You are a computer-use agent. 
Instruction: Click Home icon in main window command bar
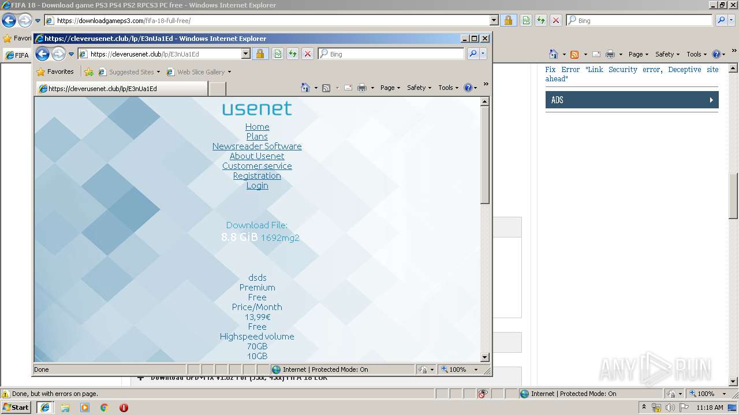[554, 54]
